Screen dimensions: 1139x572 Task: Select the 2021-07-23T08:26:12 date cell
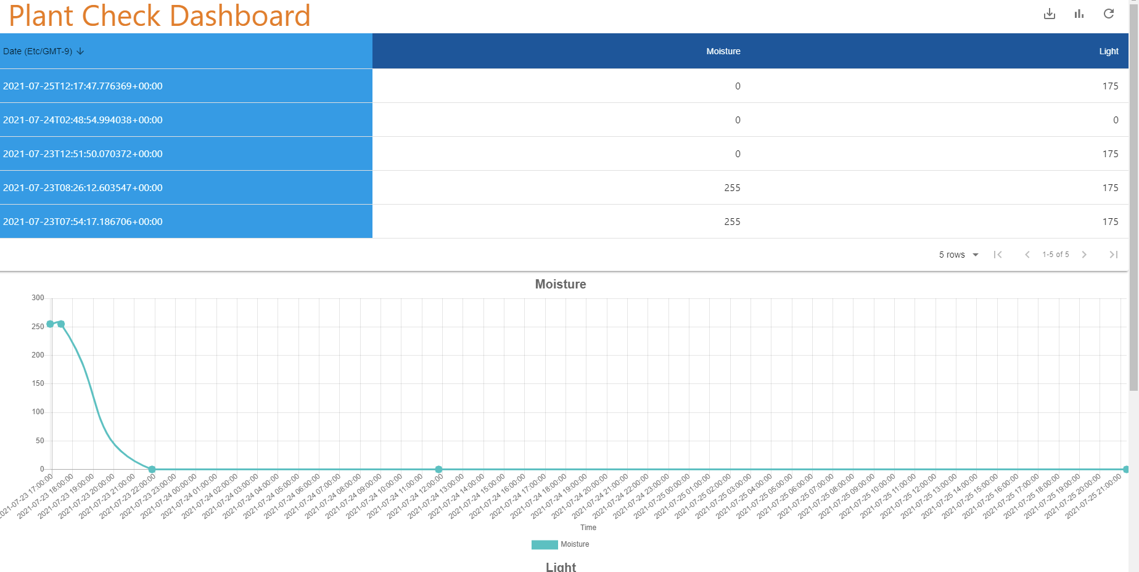(83, 187)
